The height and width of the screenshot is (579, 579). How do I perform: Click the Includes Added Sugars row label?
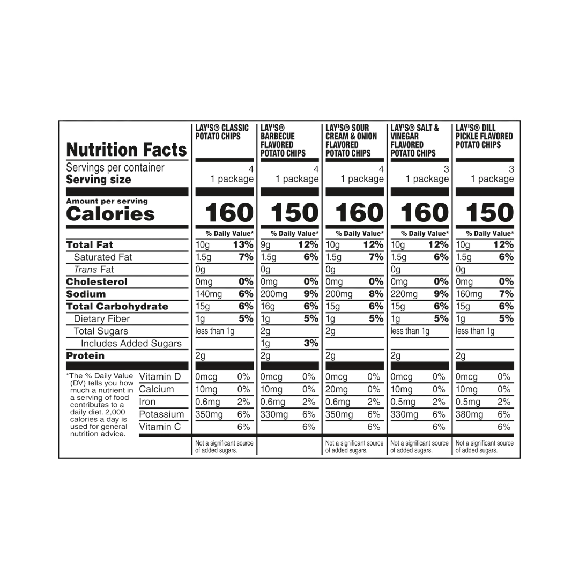coord(131,344)
